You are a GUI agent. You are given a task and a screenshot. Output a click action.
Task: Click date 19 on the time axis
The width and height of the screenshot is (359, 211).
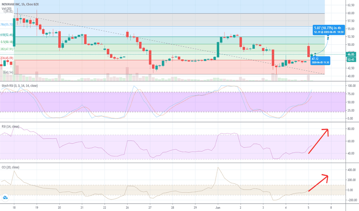37,208
